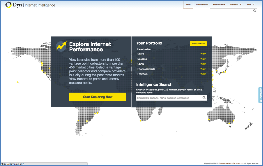Open Dynamic Network Services, Inc. footer link
The image size is (263, 166).
(x=231, y=163)
